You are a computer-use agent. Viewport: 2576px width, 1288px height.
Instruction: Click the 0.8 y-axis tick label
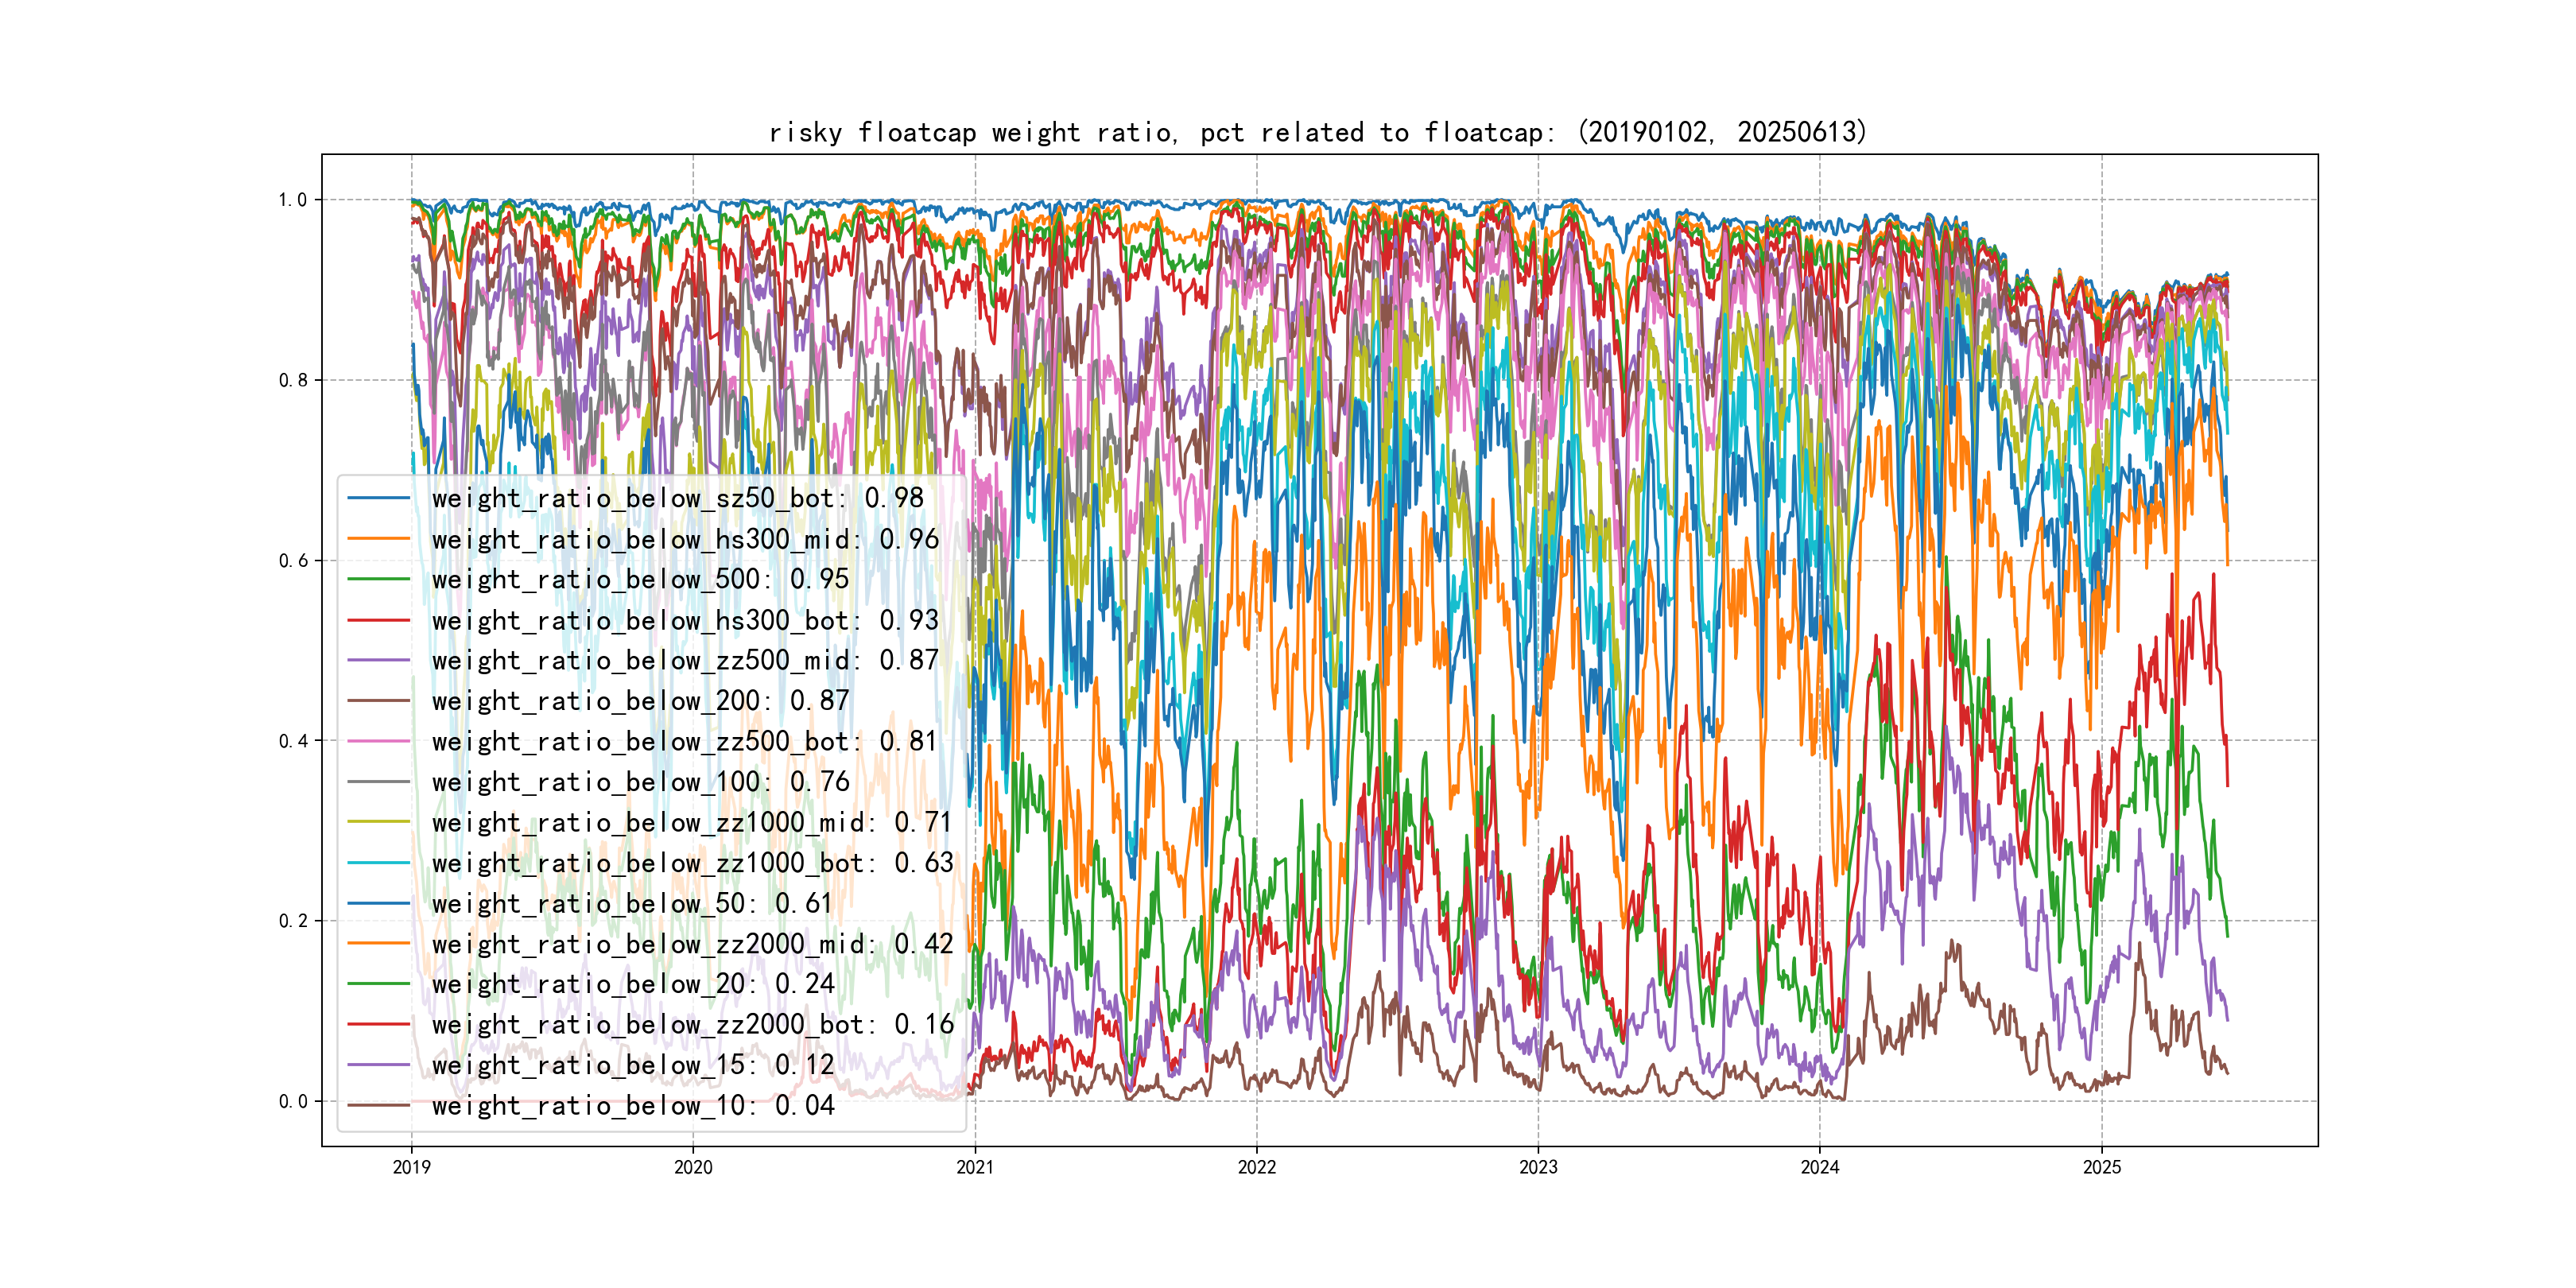point(293,380)
